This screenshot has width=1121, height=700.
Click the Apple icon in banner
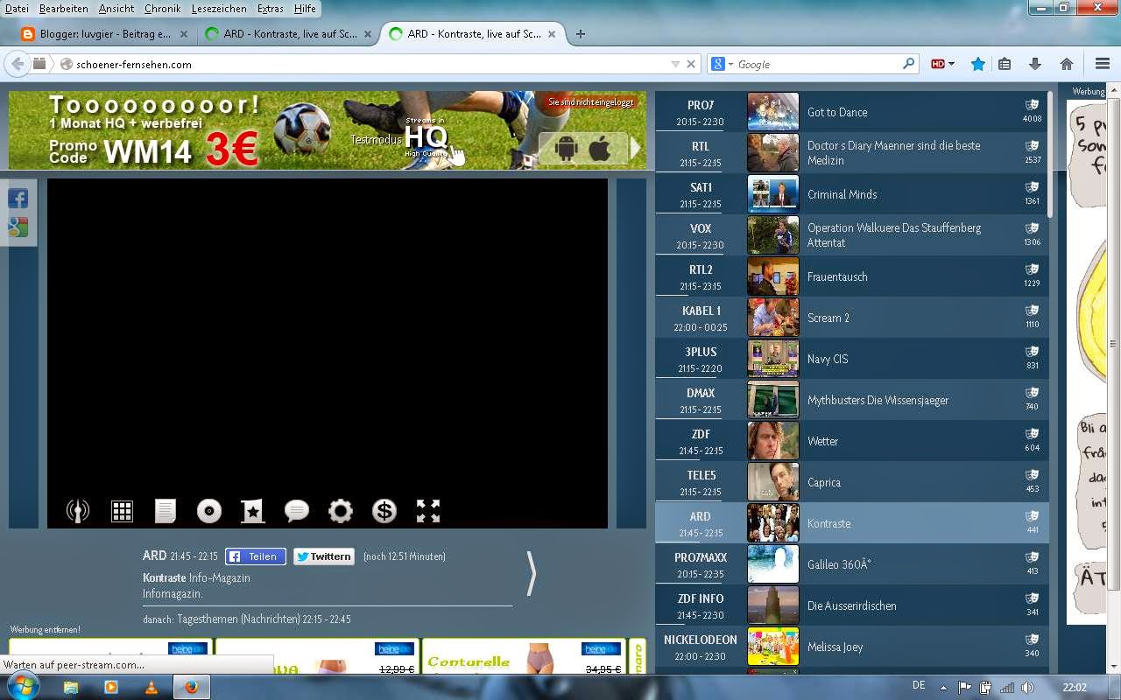point(600,149)
